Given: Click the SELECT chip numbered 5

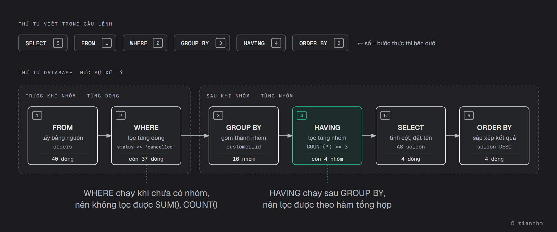Looking at the screenshot, I should (43, 43).
